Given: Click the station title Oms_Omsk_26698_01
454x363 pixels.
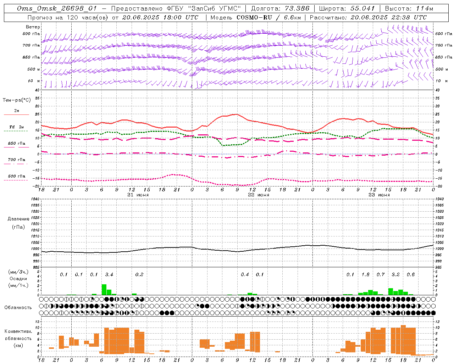Looking at the screenshot, I should (57, 9).
